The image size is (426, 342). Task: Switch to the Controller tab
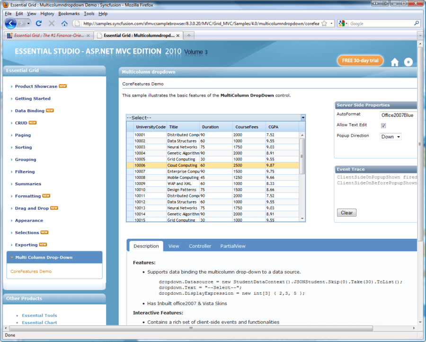pos(200,246)
